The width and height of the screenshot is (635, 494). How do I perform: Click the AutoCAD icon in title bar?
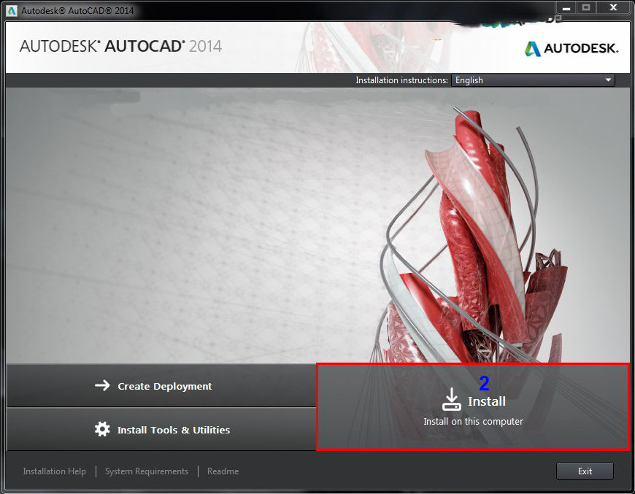pyautogui.click(x=12, y=10)
